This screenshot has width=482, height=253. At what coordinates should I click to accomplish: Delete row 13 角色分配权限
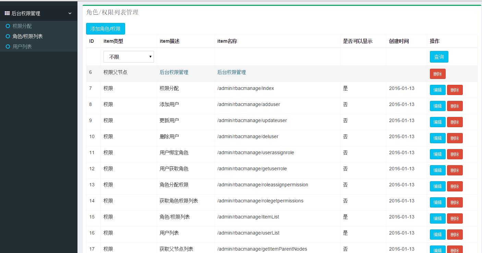pyautogui.click(x=455, y=186)
